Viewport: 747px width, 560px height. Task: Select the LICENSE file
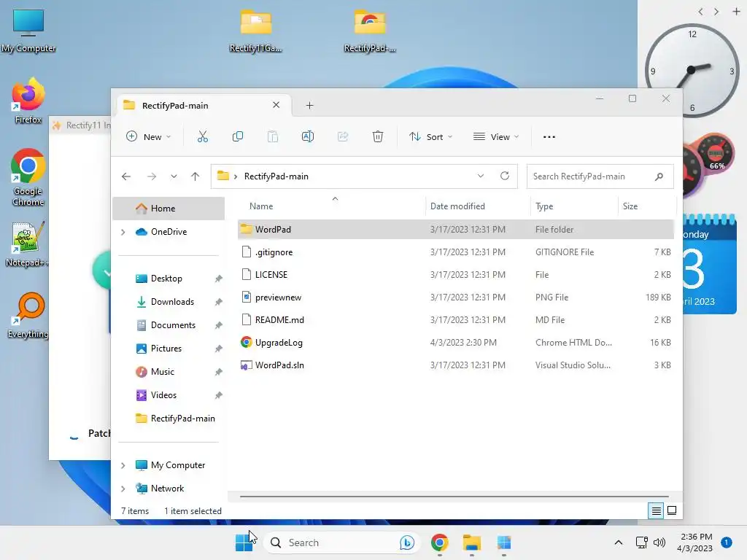456,275
